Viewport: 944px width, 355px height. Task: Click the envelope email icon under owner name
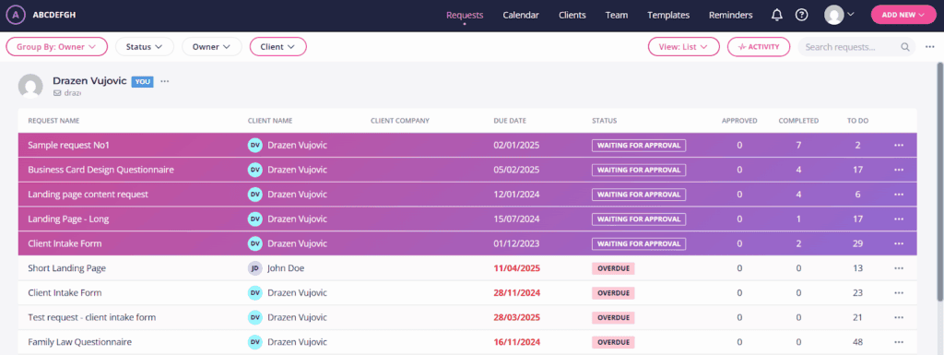point(57,93)
